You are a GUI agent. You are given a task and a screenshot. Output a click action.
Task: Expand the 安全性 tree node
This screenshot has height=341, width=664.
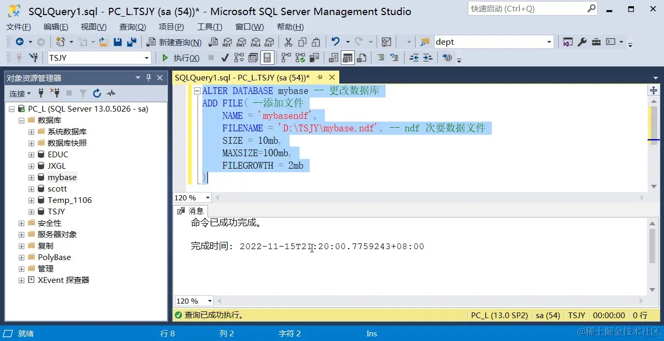(x=21, y=223)
